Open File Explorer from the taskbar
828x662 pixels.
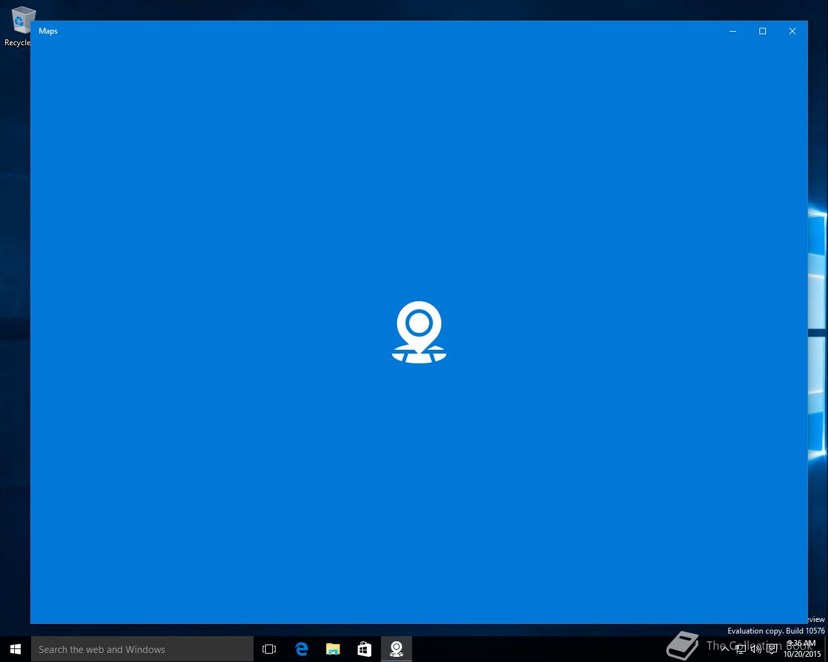pos(333,649)
